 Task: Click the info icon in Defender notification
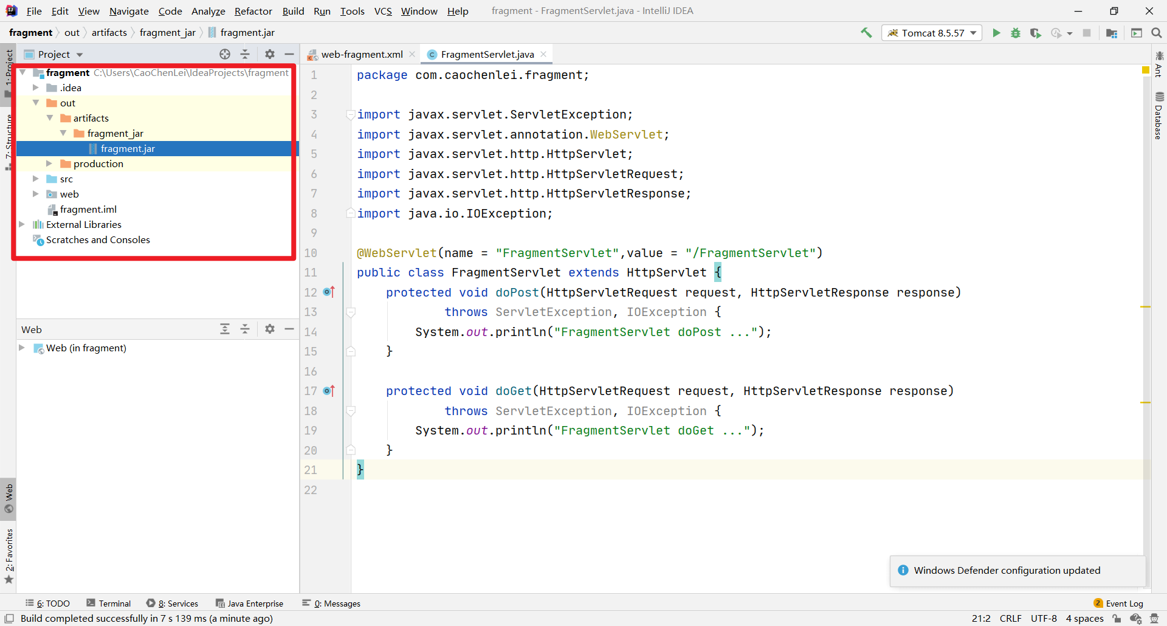coord(903,570)
